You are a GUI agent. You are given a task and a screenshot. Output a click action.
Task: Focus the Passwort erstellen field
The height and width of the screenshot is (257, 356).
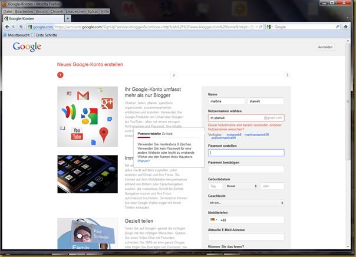point(246,153)
